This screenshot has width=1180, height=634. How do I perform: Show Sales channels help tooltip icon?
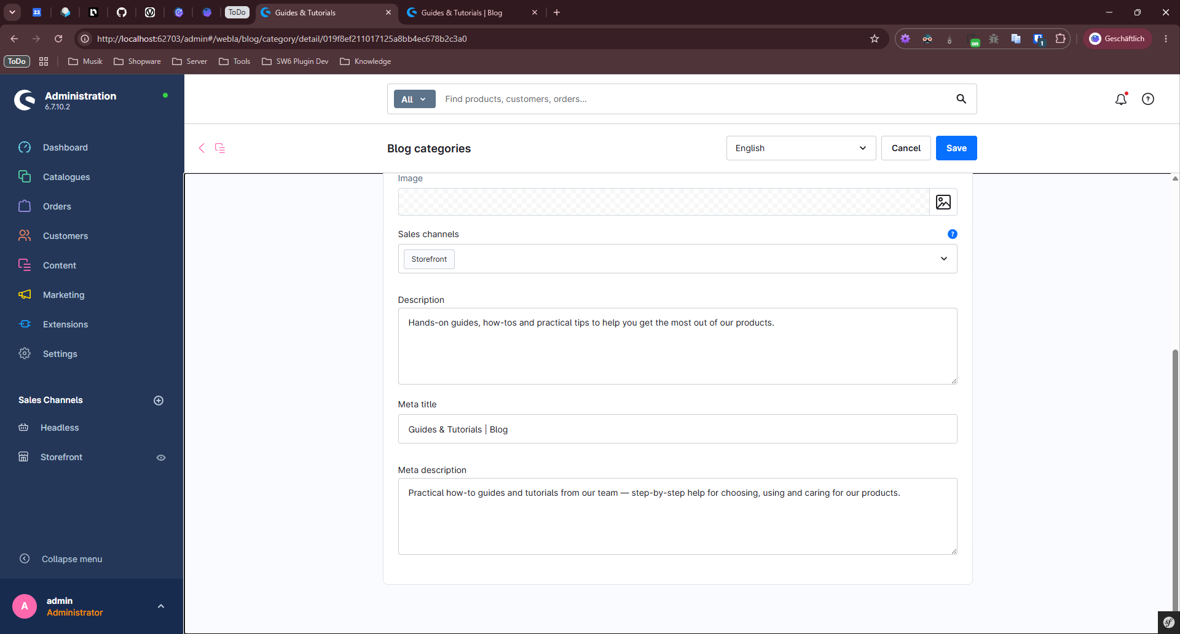(x=953, y=234)
